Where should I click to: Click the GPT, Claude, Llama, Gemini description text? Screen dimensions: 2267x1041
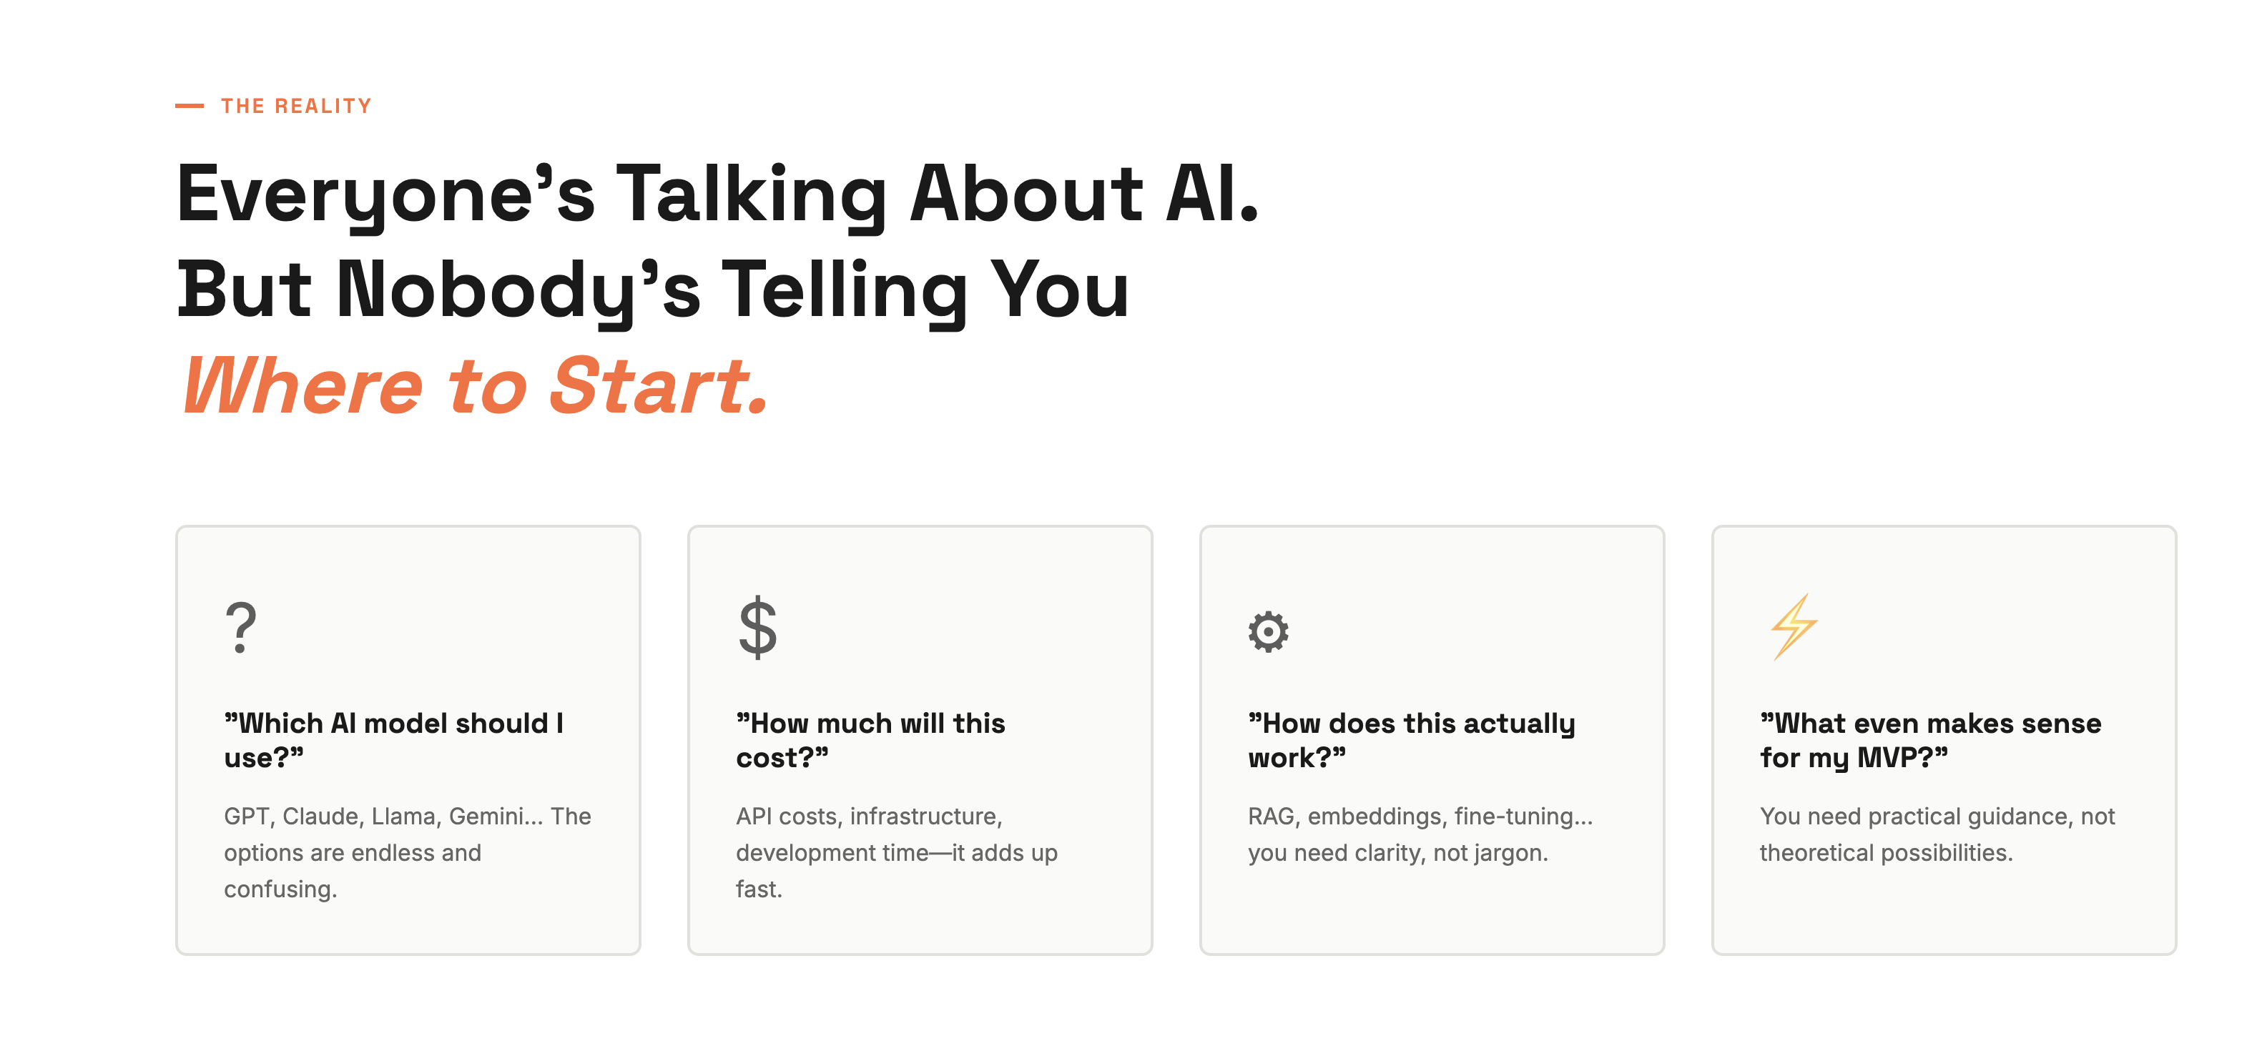[407, 852]
